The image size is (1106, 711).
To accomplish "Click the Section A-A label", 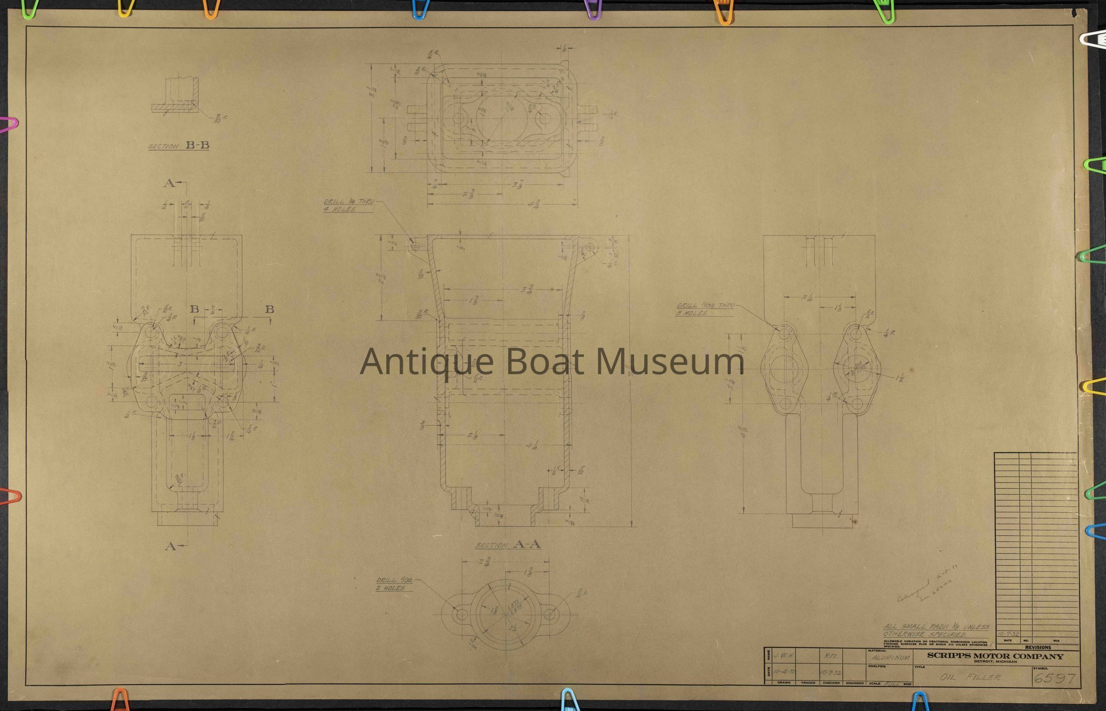I will pyautogui.click(x=508, y=545).
